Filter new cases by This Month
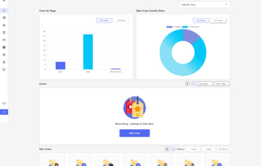 (x=223, y=149)
